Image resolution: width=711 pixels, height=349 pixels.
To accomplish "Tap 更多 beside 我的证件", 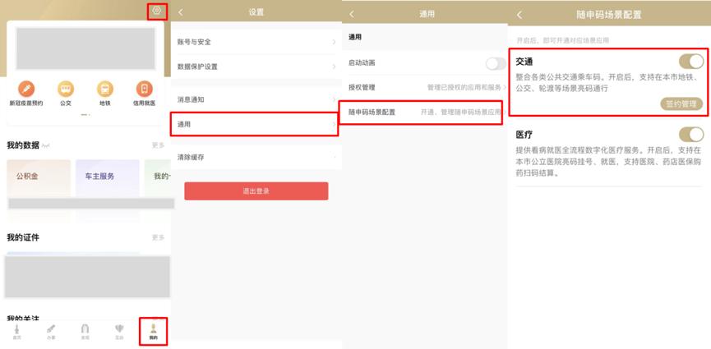I will [159, 237].
